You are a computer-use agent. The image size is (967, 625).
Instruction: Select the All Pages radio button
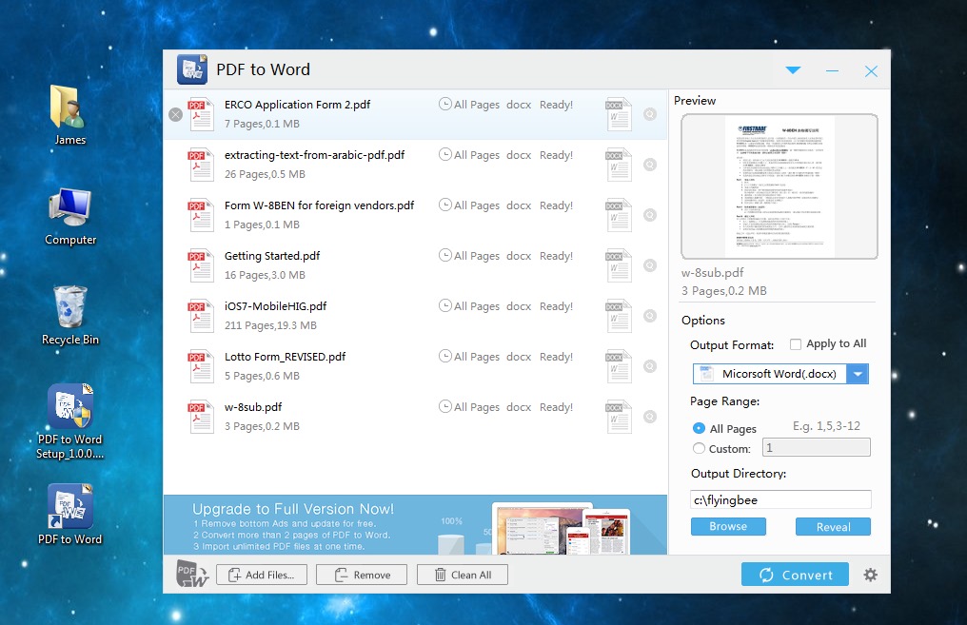(699, 428)
